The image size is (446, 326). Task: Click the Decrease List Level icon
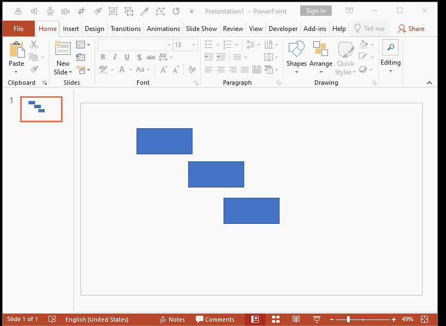(x=209, y=57)
